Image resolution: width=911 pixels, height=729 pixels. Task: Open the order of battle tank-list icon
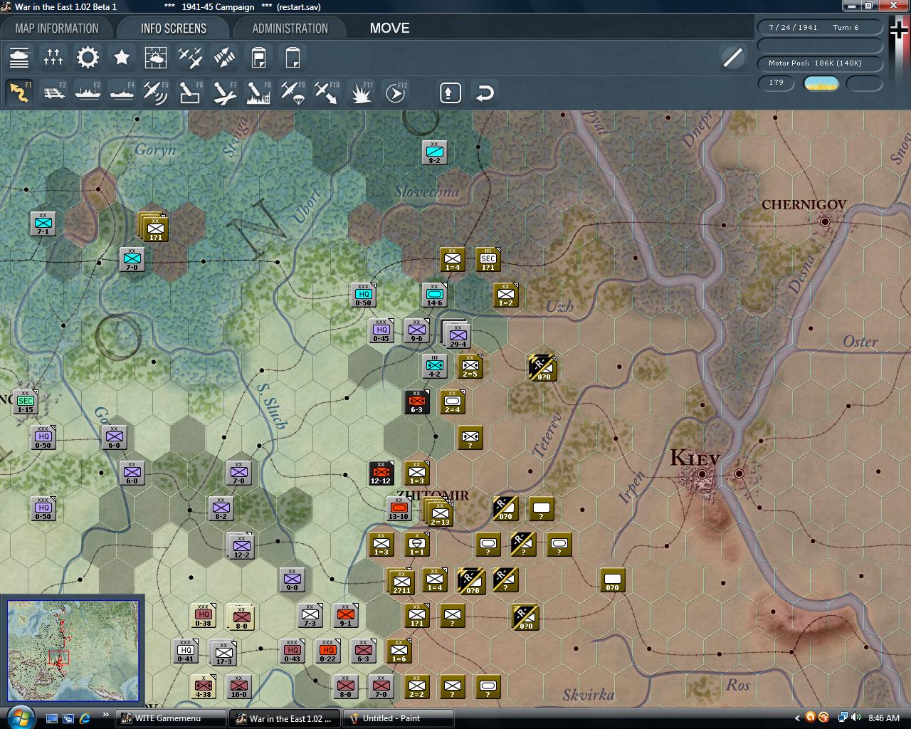pos(19,58)
